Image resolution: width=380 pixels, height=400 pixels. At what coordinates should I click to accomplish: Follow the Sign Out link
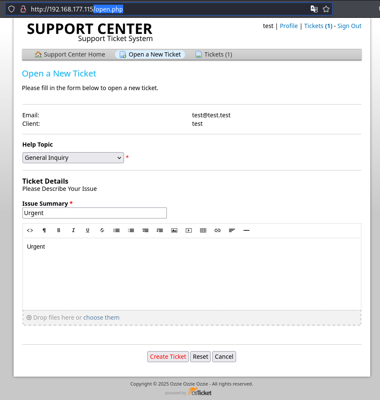(x=349, y=26)
